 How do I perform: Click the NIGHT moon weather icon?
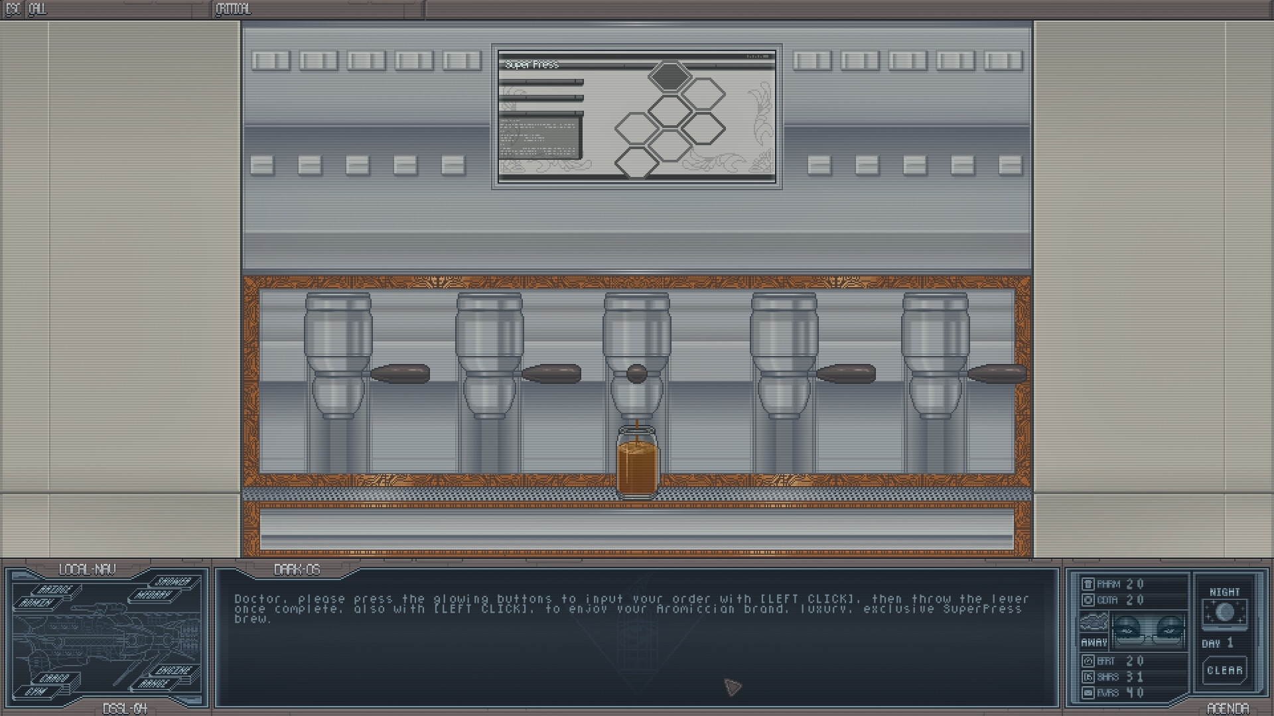pyautogui.click(x=1225, y=612)
